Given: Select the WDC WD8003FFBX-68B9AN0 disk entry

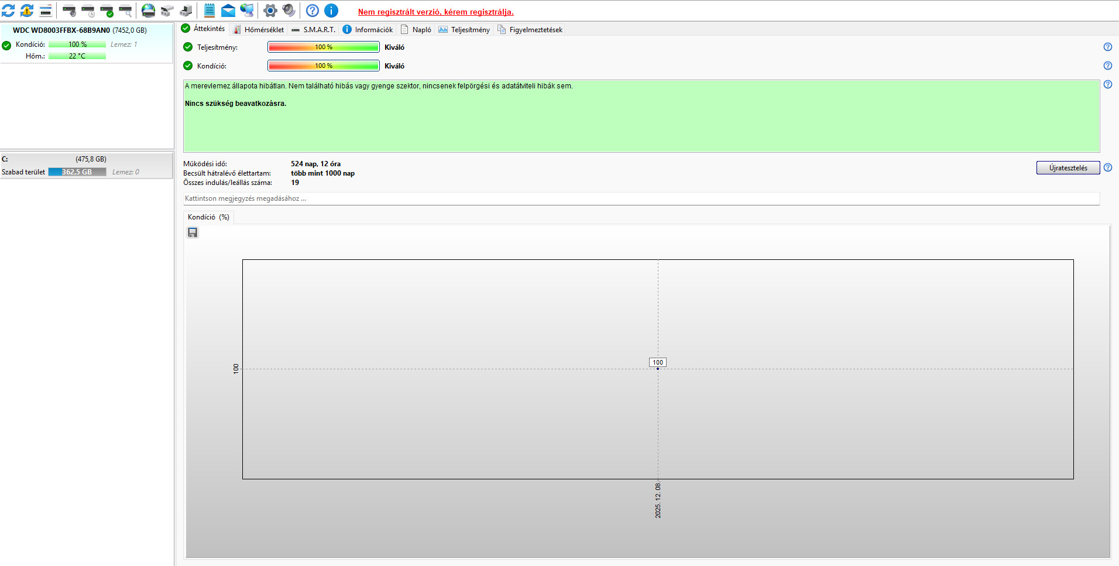Looking at the screenshot, I should pyautogui.click(x=87, y=43).
